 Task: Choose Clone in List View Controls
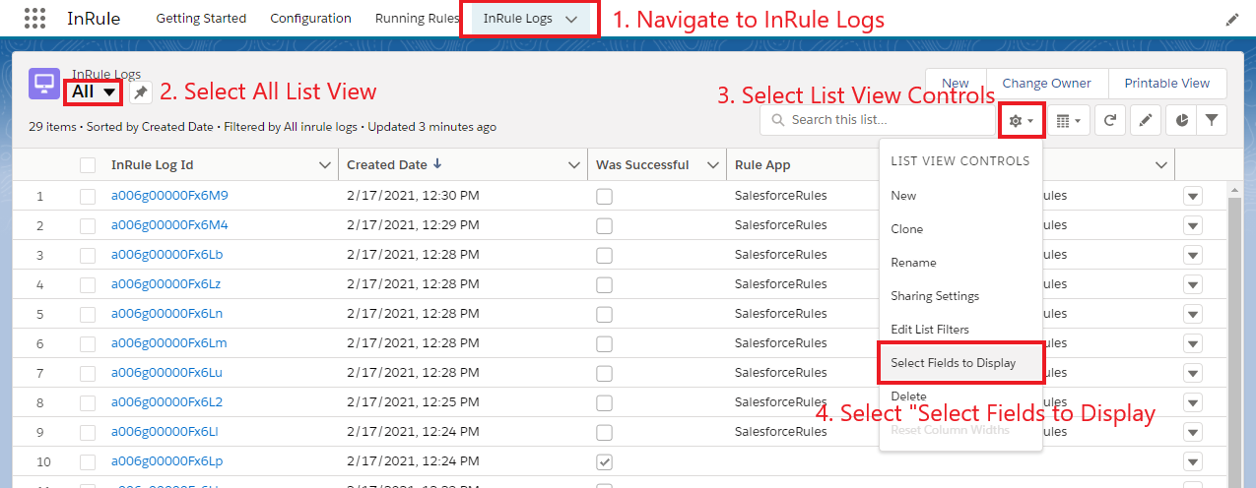(959, 229)
